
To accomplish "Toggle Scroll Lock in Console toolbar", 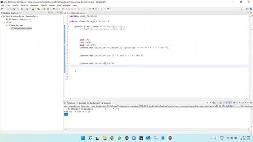I will [221, 103].
